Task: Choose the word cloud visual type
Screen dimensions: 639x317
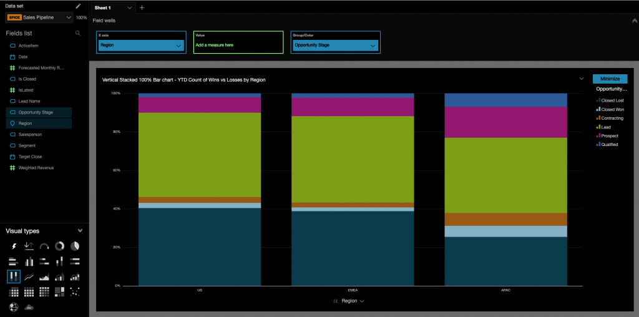Action: [29, 307]
